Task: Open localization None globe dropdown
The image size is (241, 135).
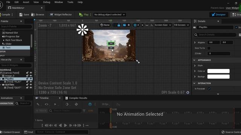Action: pos(105,25)
